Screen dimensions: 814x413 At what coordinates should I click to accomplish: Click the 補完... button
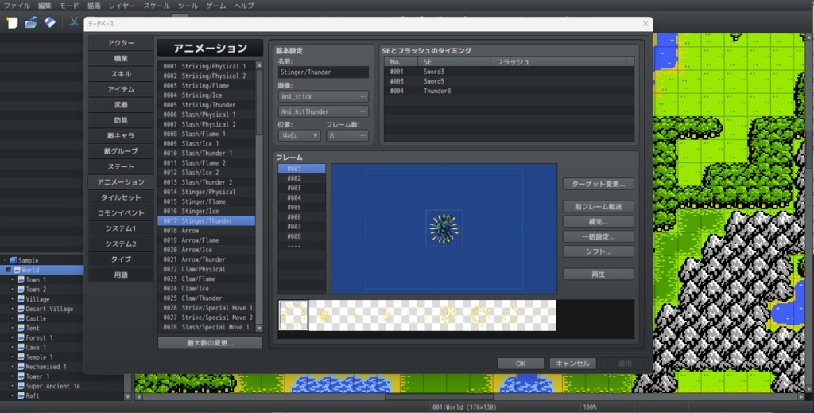point(598,222)
